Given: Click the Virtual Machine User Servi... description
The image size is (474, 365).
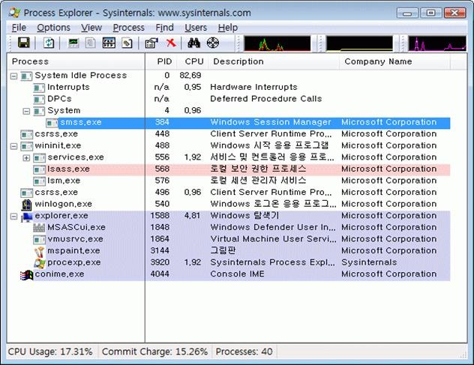Looking at the screenshot, I should coord(273,239).
